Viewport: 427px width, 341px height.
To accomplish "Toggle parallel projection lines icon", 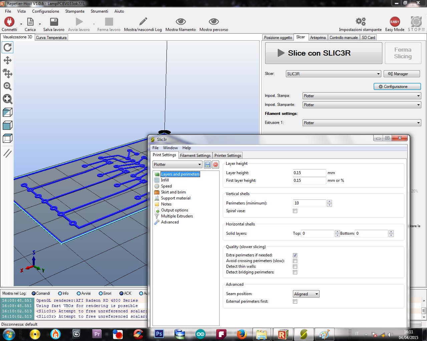I will pos(7,153).
